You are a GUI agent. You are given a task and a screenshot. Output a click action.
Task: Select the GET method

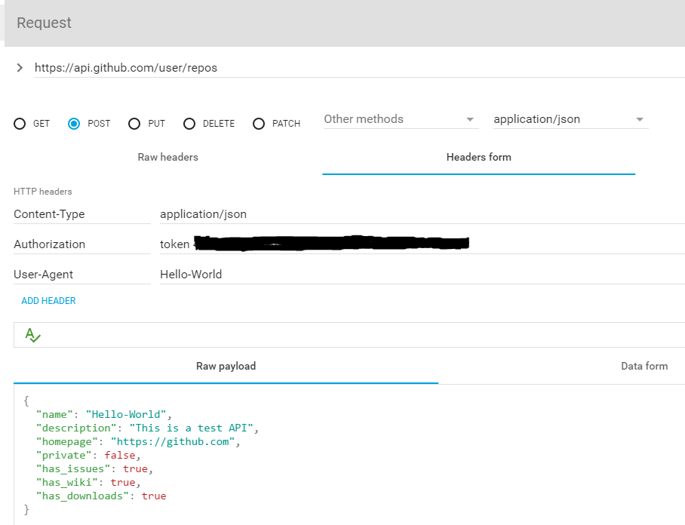(x=20, y=124)
